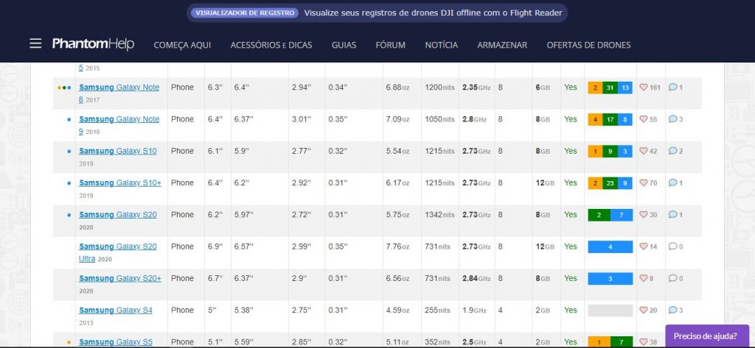Screen dimensions: 755x348
Task: Open comments bubble for Galaxy S4
Action: click(672, 310)
